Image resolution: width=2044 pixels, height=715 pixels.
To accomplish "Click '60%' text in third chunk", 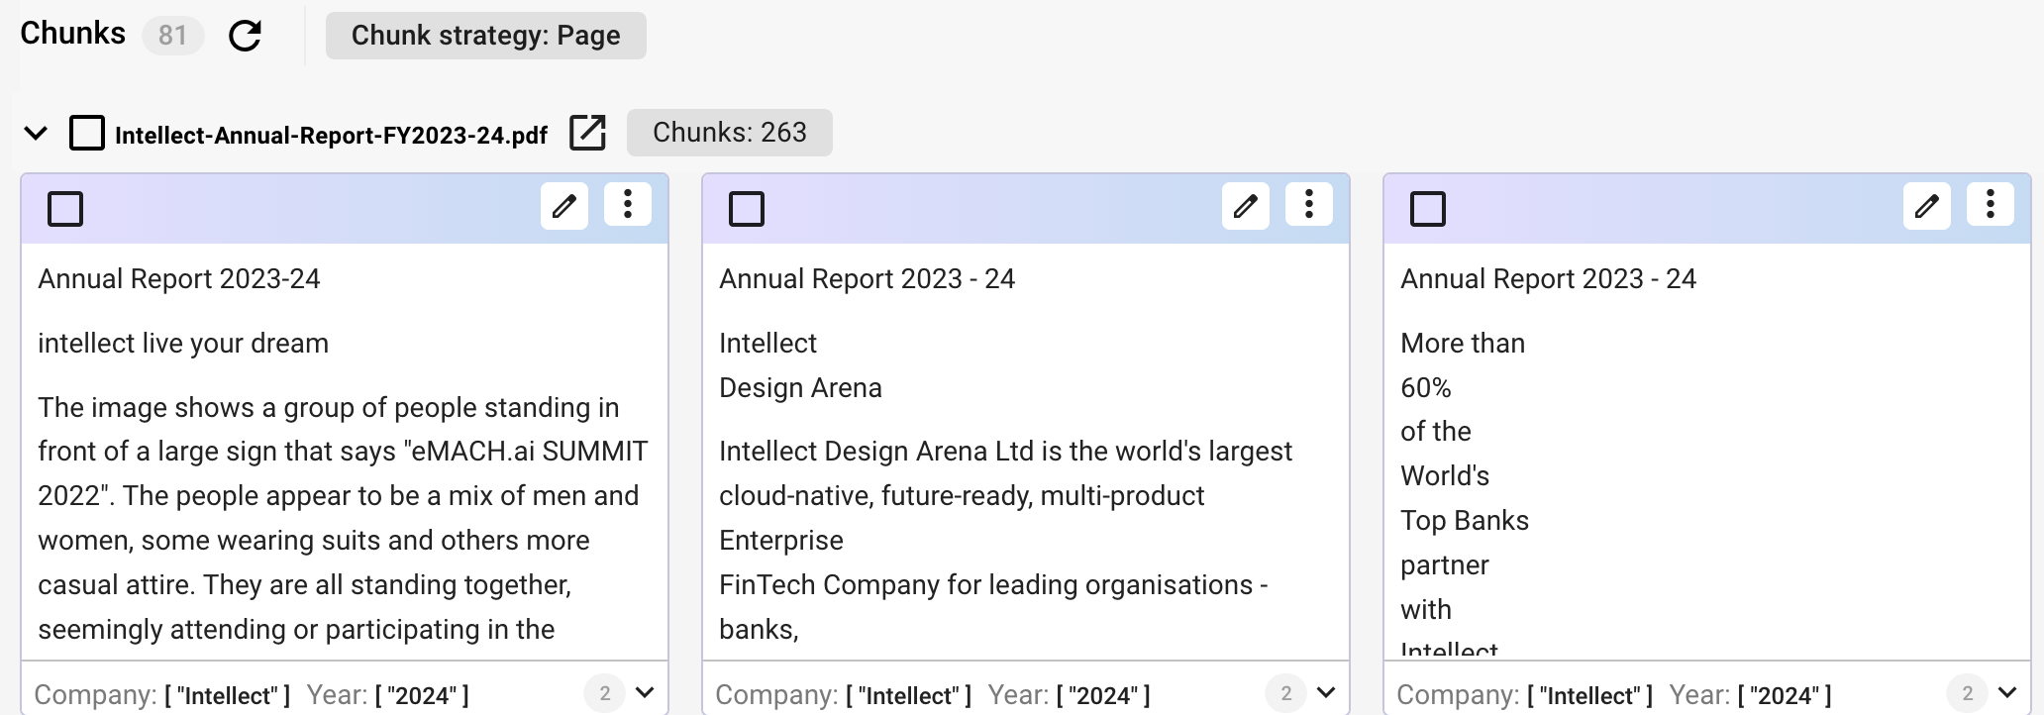I will click(1426, 388).
